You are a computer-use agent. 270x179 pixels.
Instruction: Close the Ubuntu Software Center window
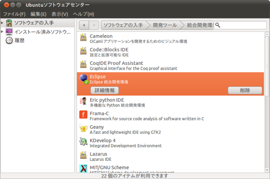(6, 5)
